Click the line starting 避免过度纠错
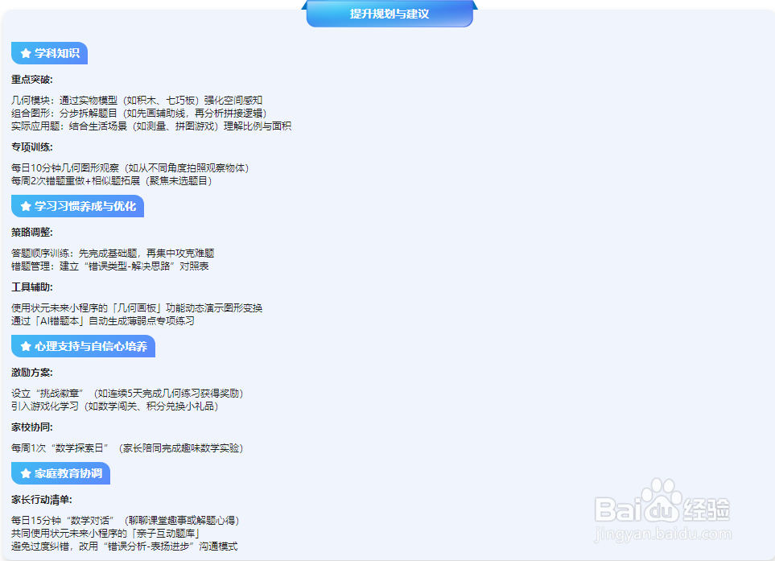 (125, 547)
